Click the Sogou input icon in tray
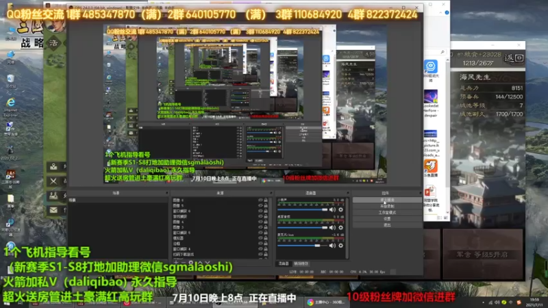 [519, 303]
